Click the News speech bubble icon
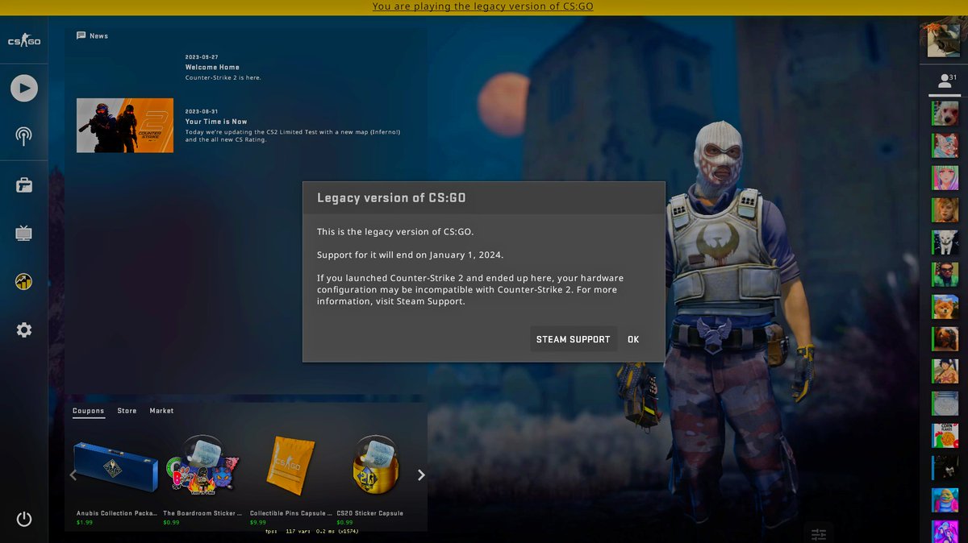Screen dimensions: 968x543 point(81,35)
